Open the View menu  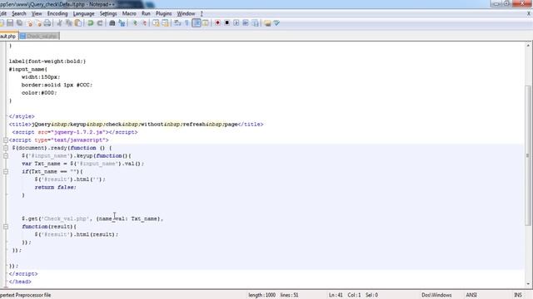tap(37, 13)
